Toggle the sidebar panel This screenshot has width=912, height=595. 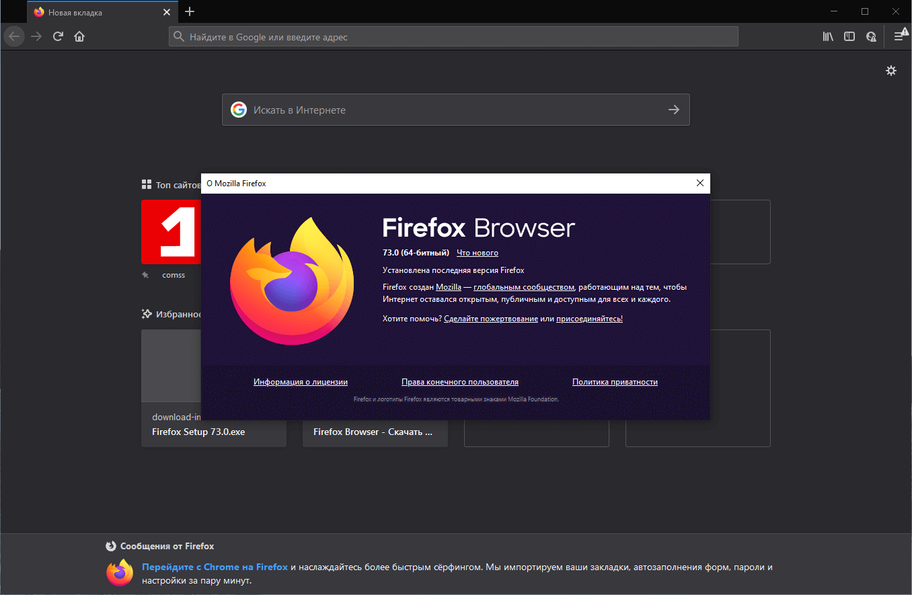coord(849,36)
